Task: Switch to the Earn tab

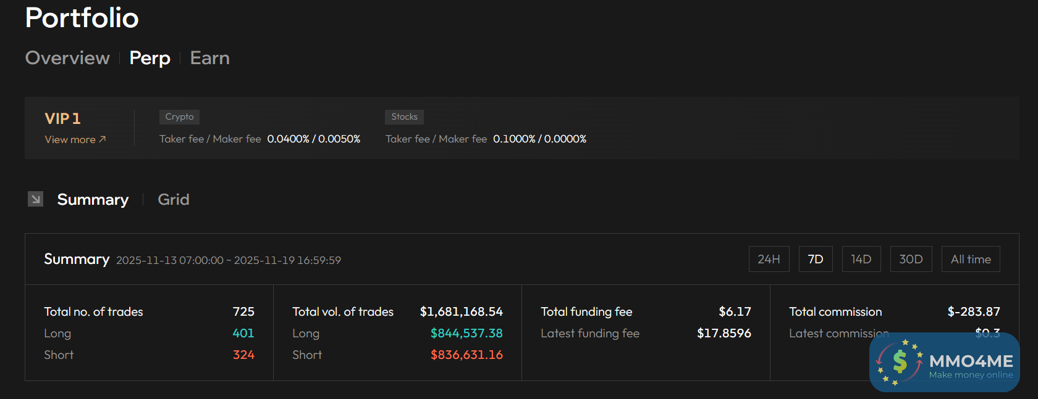Action: click(209, 58)
